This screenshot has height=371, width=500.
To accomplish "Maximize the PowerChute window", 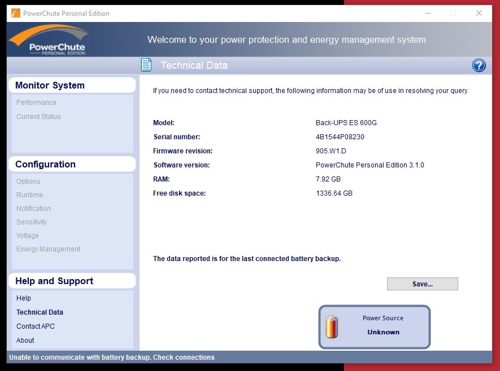I will point(453,13).
